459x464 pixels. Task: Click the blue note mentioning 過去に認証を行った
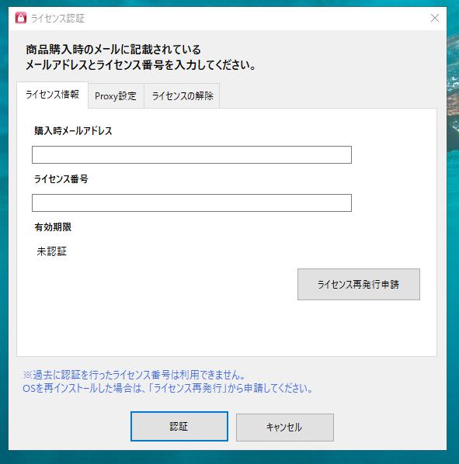(134, 375)
